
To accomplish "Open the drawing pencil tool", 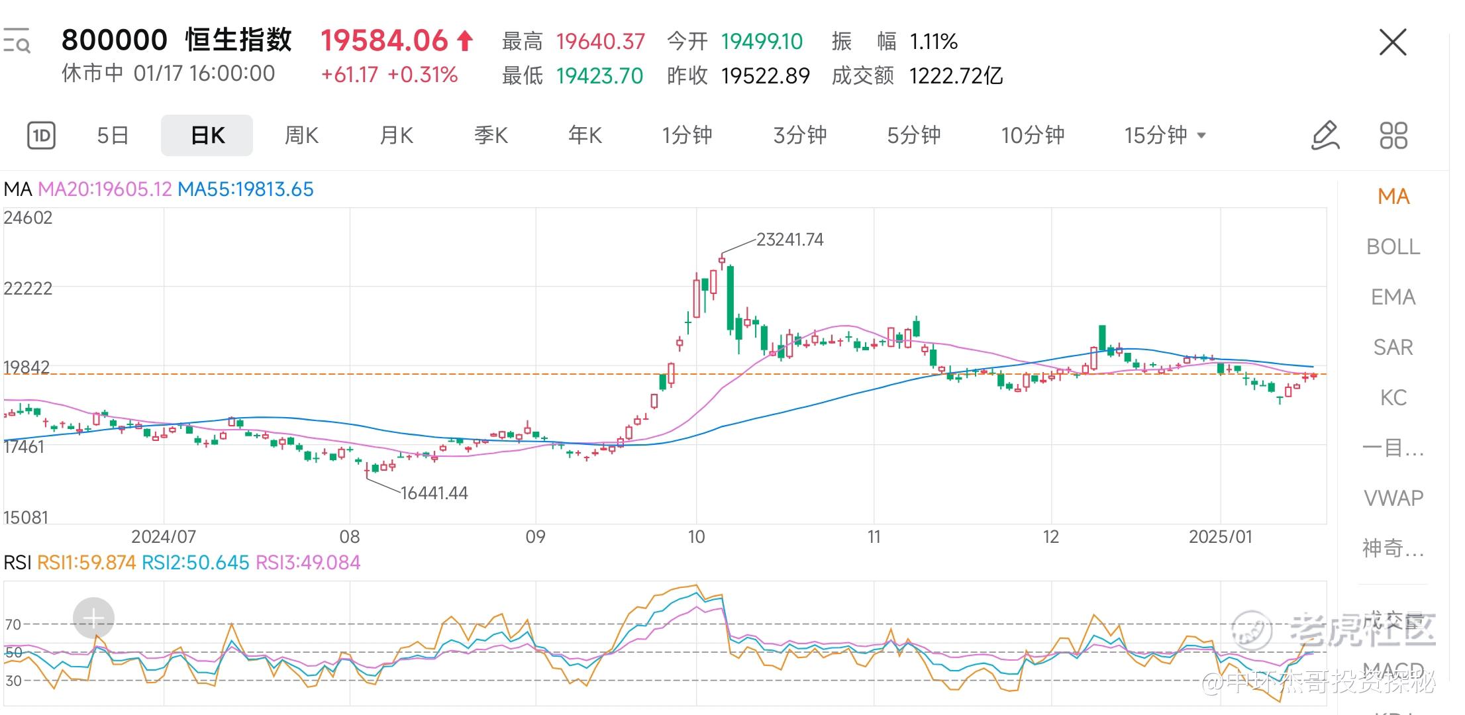I will pyautogui.click(x=1325, y=136).
